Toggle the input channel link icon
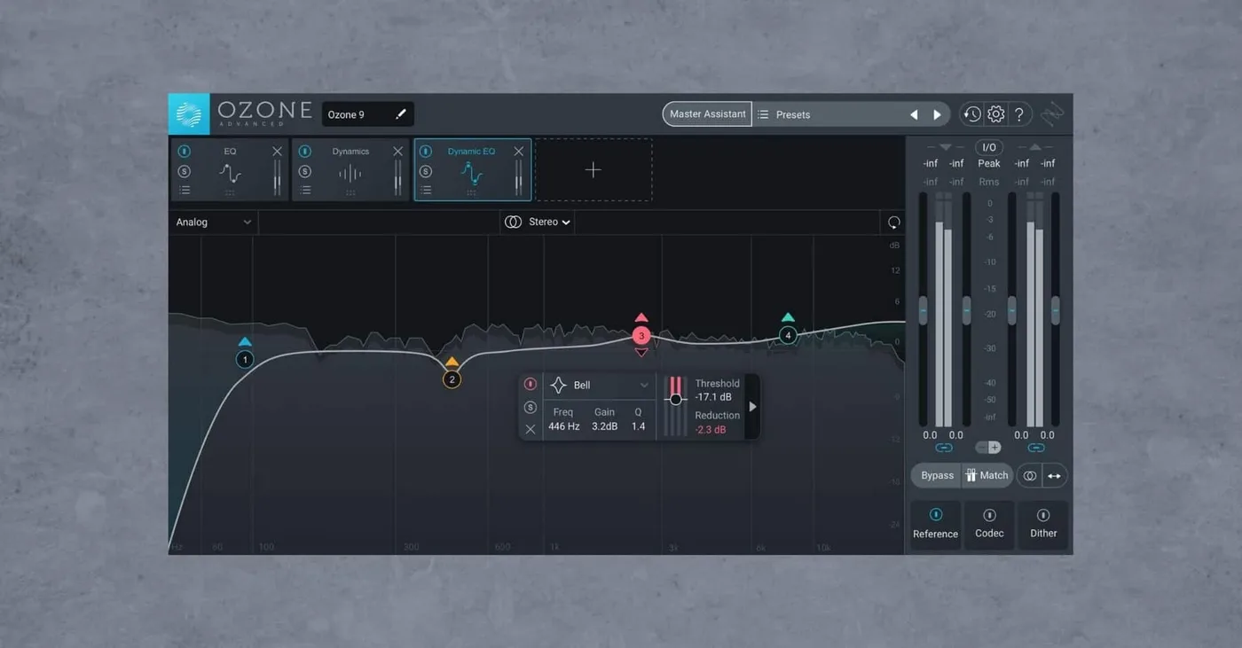The width and height of the screenshot is (1242, 648). 944,448
